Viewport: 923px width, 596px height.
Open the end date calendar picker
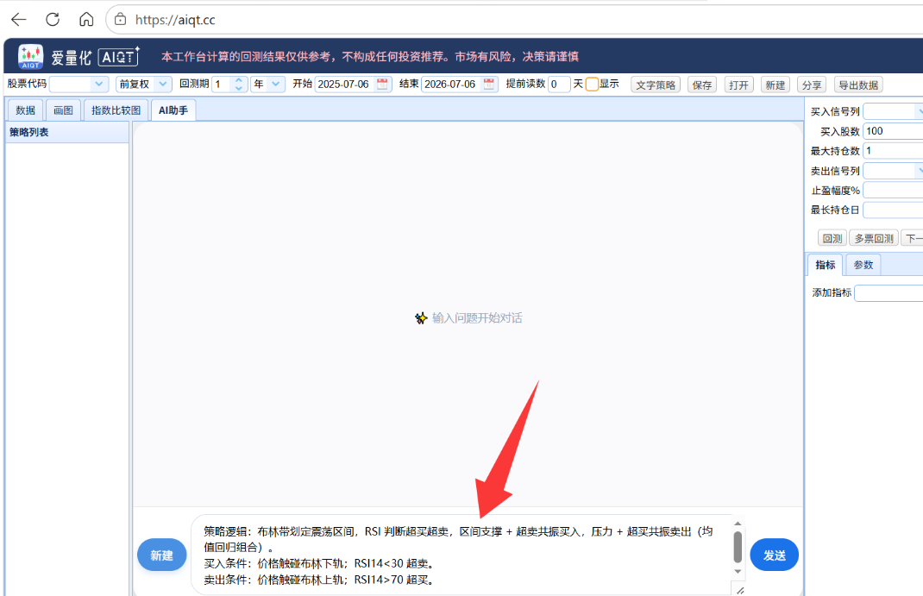(x=488, y=85)
